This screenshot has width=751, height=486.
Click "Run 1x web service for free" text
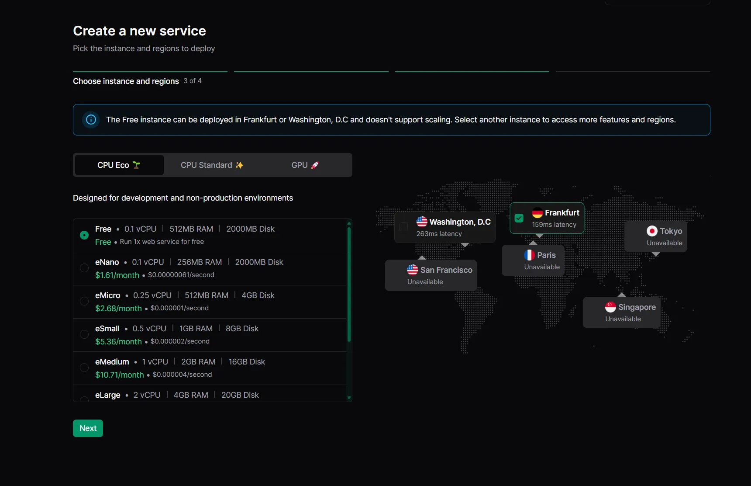point(162,242)
